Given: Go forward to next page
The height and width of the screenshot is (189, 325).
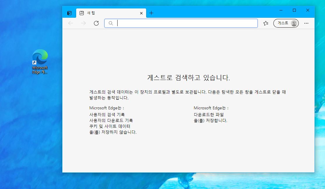Looking at the screenshot, I should 83,23.
